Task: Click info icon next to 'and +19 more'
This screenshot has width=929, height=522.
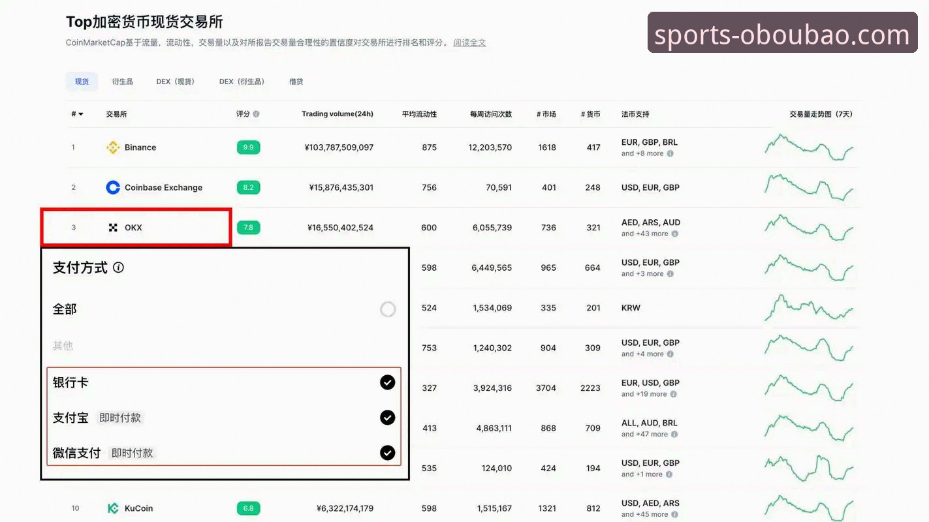Action: point(673,394)
